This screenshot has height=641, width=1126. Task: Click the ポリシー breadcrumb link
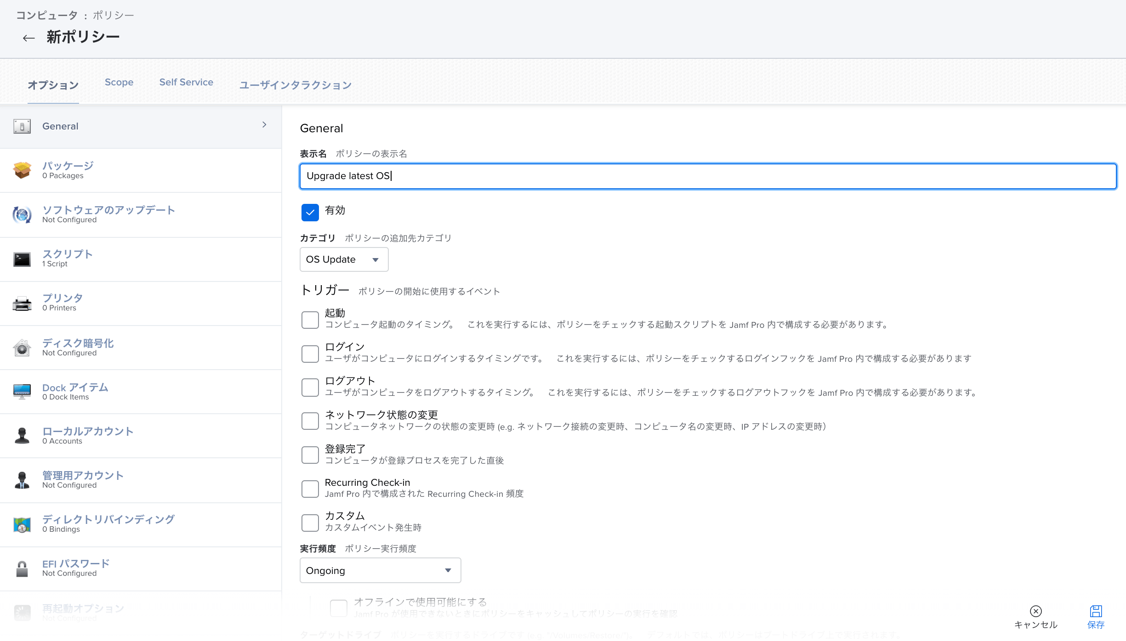pos(114,15)
